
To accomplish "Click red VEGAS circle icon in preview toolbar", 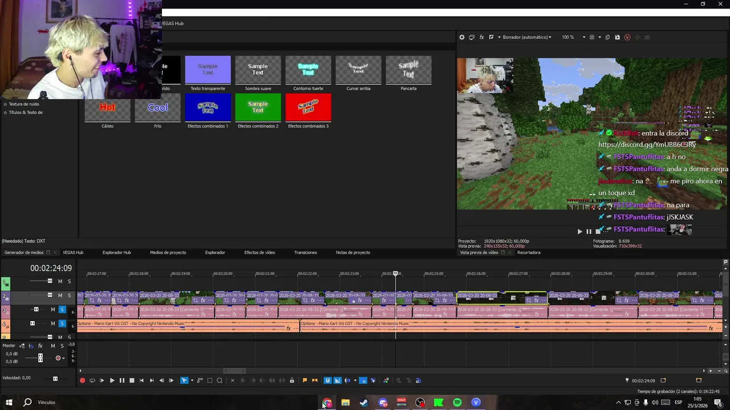I will tap(627, 37).
